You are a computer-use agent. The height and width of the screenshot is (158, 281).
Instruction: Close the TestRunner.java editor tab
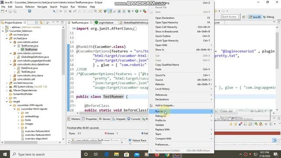click(91, 22)
